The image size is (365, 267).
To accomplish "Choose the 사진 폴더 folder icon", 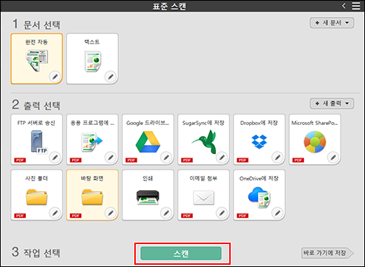I will point(36,197).
